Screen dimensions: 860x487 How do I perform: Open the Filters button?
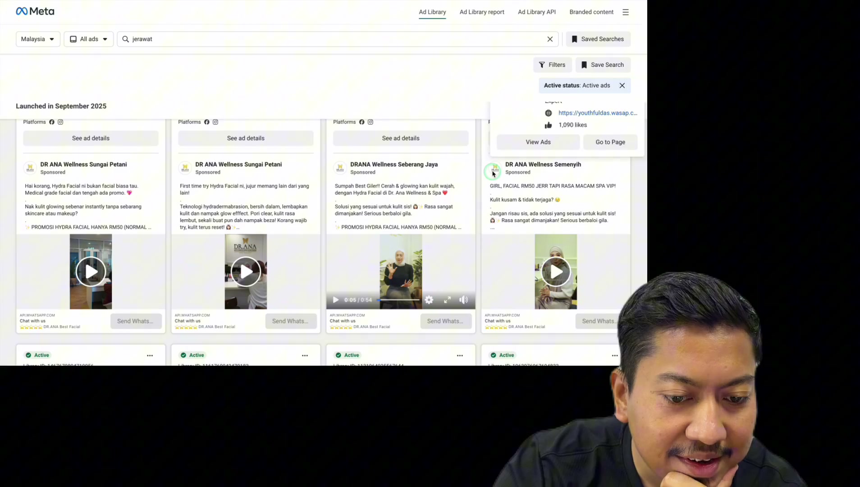[x=553, y=65]
